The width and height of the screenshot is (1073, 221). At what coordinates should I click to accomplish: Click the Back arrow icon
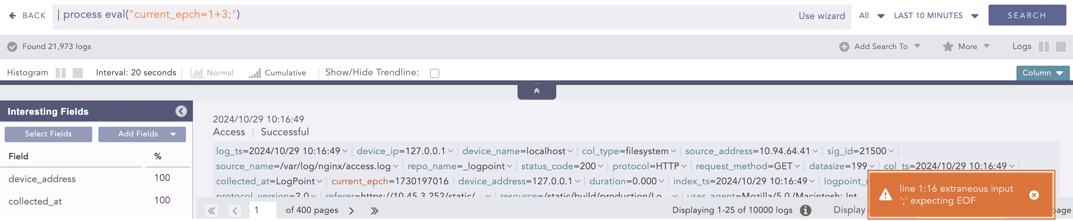click(12, 15)
